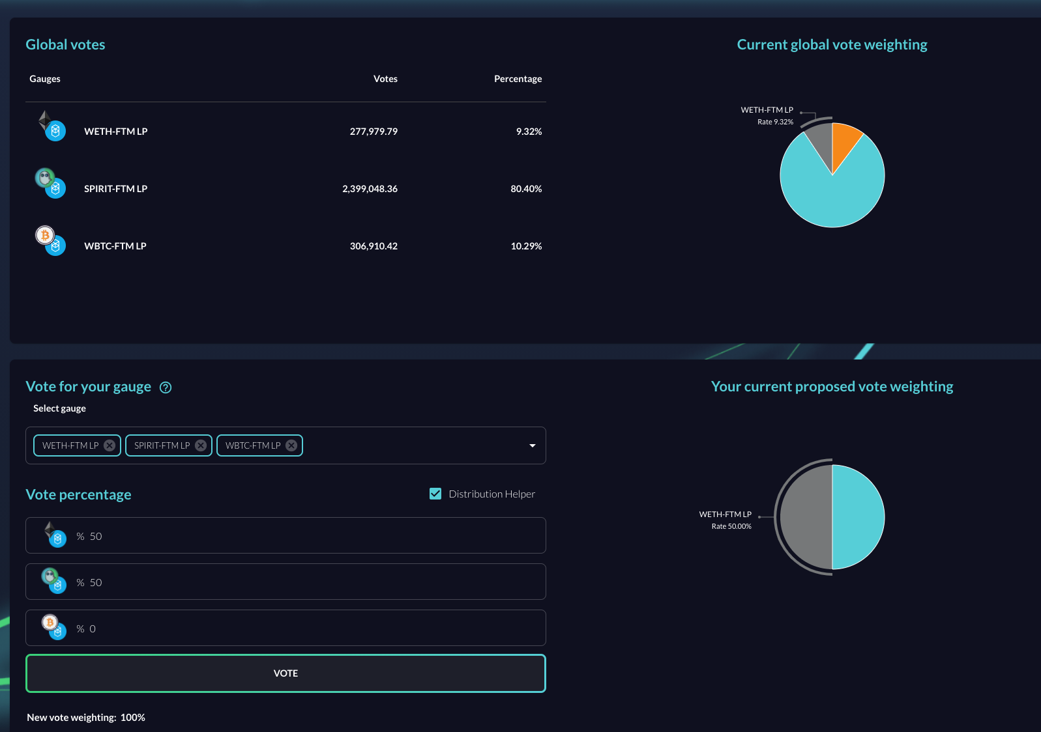Click the Percentage column header
Screen dimensions: 1041x732
point(518,79)
